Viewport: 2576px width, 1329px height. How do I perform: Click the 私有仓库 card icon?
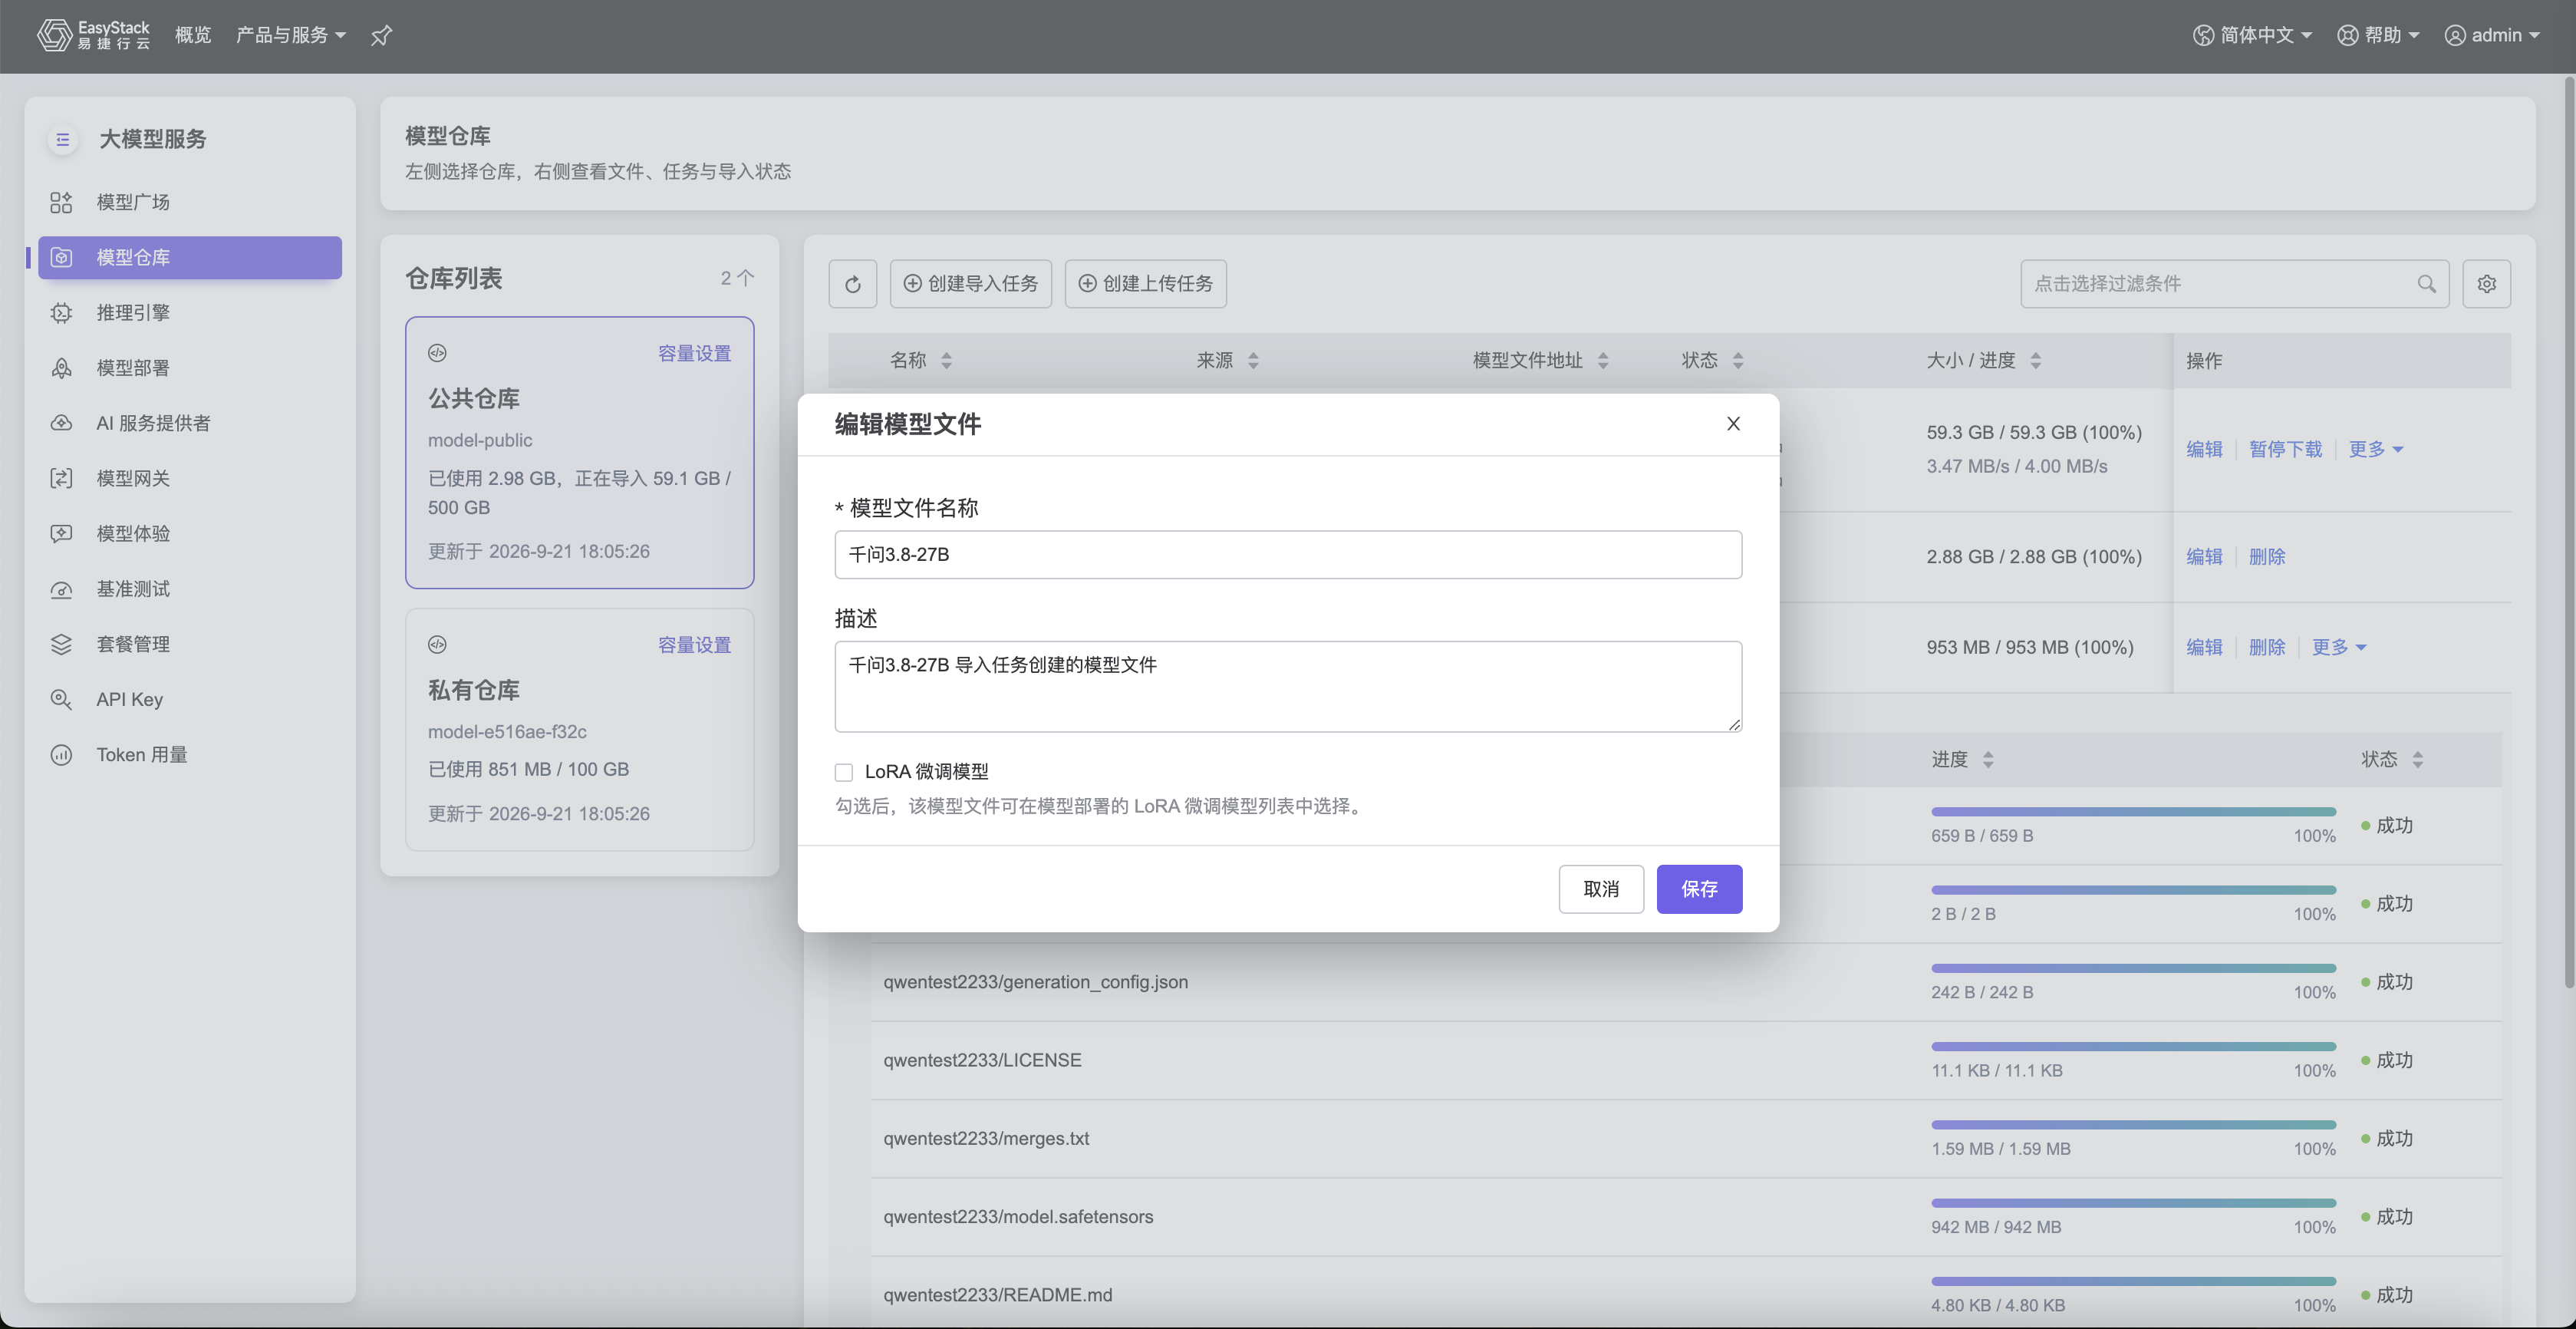437,645
